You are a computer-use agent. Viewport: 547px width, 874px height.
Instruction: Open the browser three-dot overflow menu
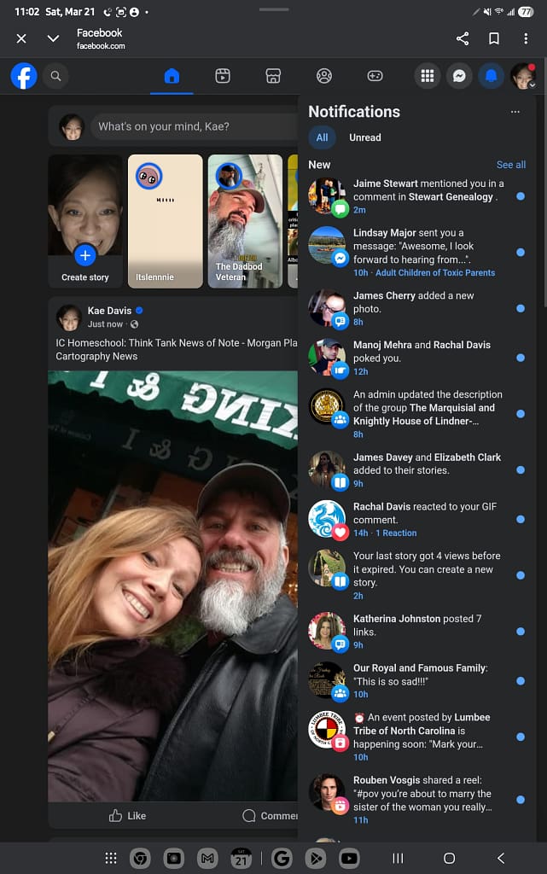[526, 38]
